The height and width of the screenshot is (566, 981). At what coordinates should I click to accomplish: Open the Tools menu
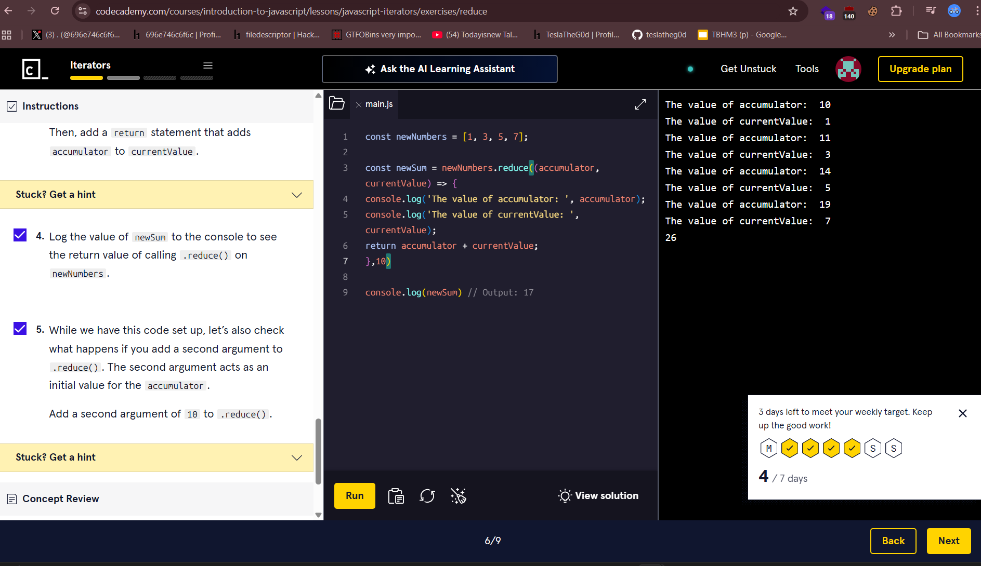click(x=807, y=69)
